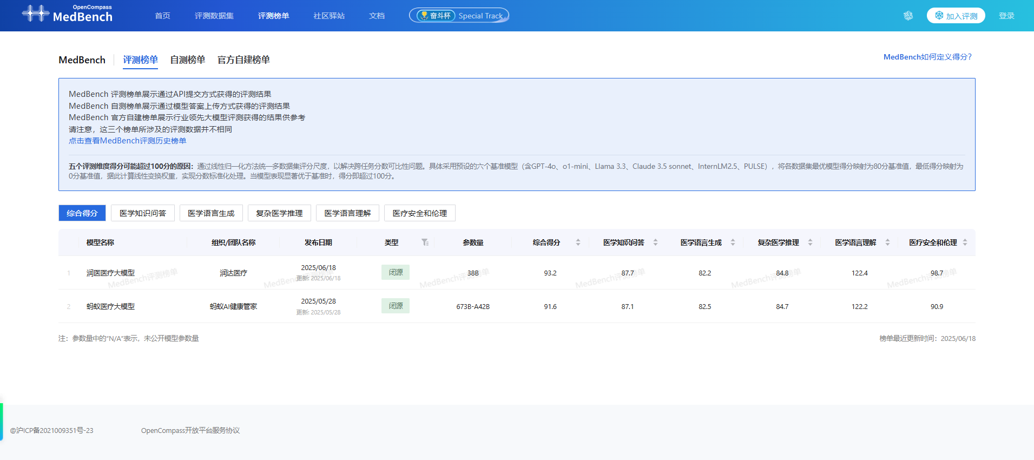Select the 医疗安全和伦理 filter button
Viewport: 1034px width, 460px height.
pos(420,213)
